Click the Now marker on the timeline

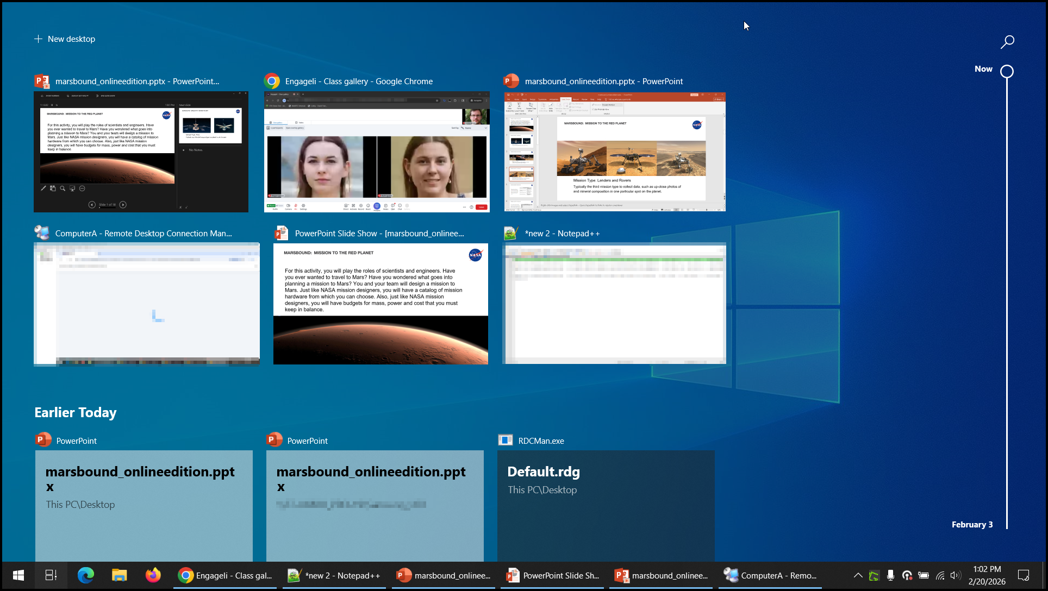point(1007,71)
